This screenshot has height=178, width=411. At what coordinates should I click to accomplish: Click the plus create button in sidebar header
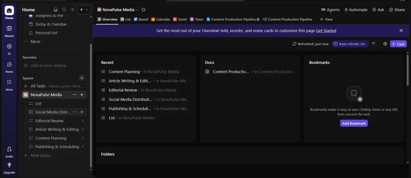81,10
